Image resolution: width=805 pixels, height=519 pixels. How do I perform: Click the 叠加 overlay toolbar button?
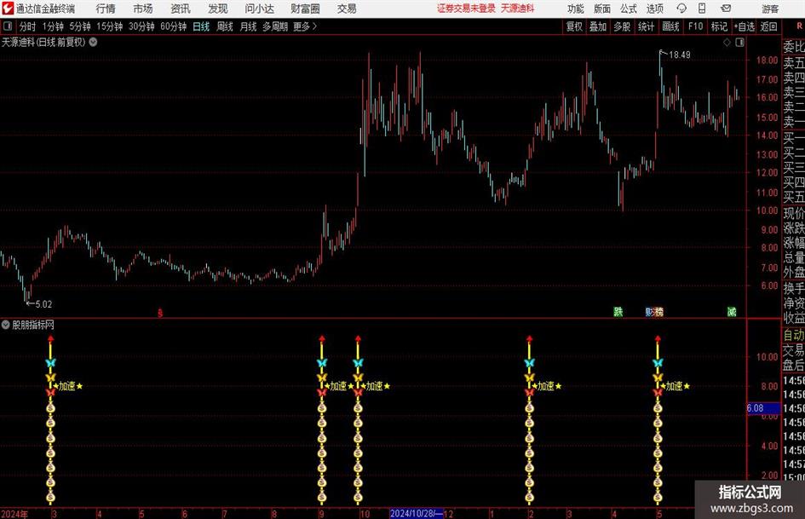click(598, 26)
